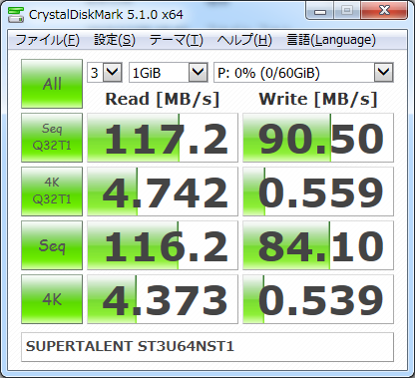415x378 pixels.
Task: Open the テーマ(T) menu
Action: click(176, 40)
